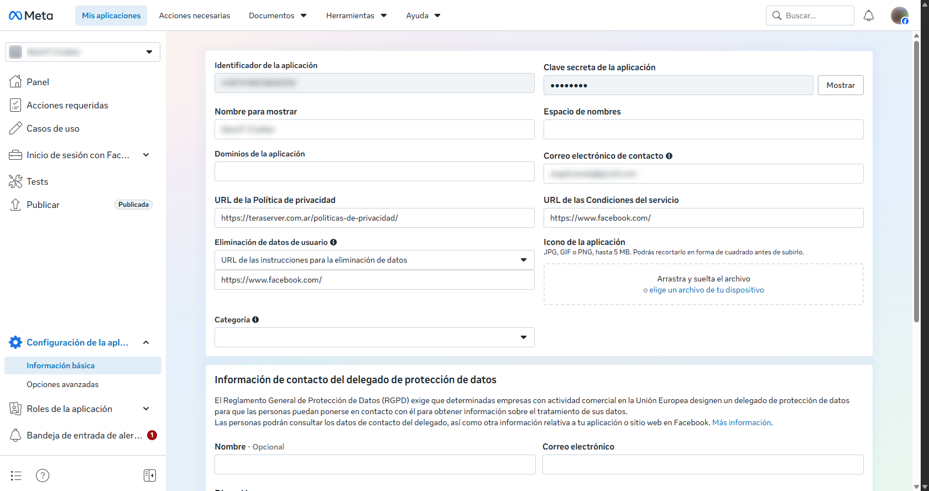Open the help question mark icon
This screenshot has height=491, width=929.
pyautogui.click(x=43, y=476)
